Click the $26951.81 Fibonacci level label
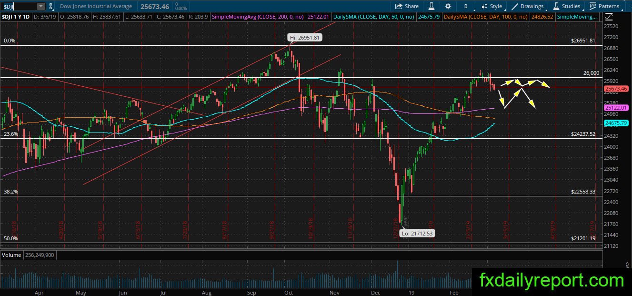The image size is (632, 296). pos(583,41)
